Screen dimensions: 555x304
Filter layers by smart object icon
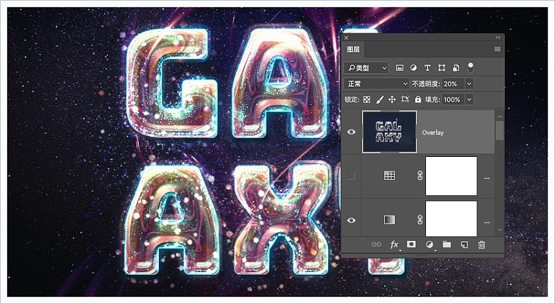[456, 68]
